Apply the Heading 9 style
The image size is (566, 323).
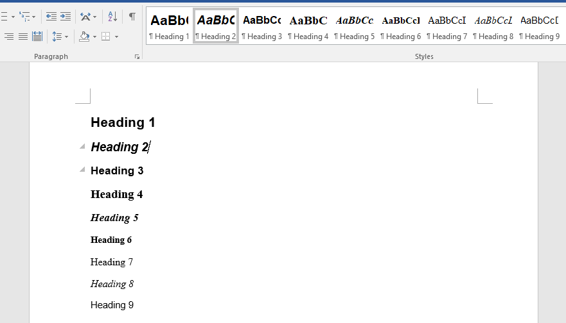tap(539, 26)
